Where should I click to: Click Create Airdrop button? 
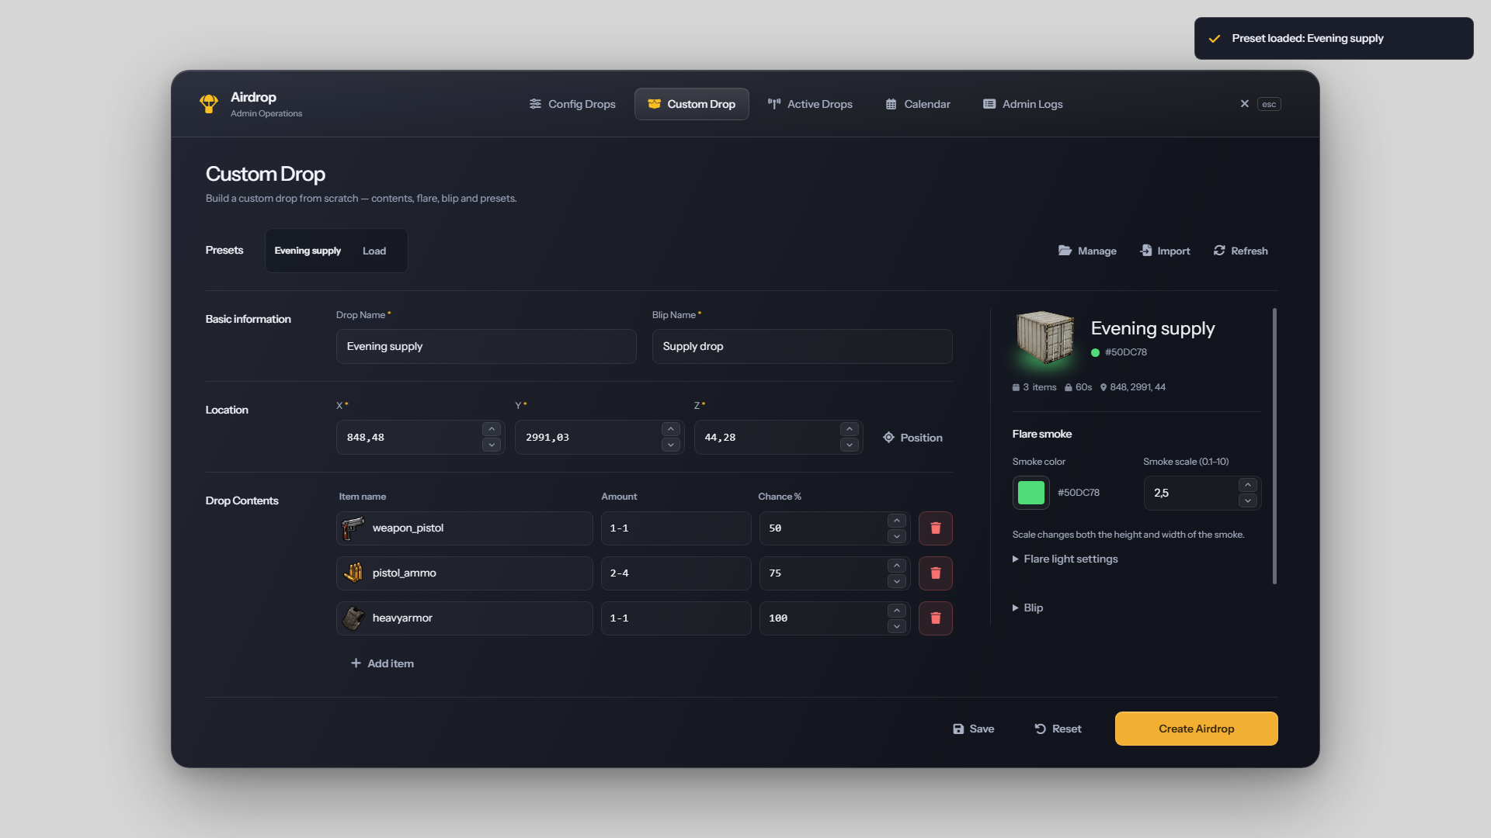pyautogui.click(x=1196, y=729)
